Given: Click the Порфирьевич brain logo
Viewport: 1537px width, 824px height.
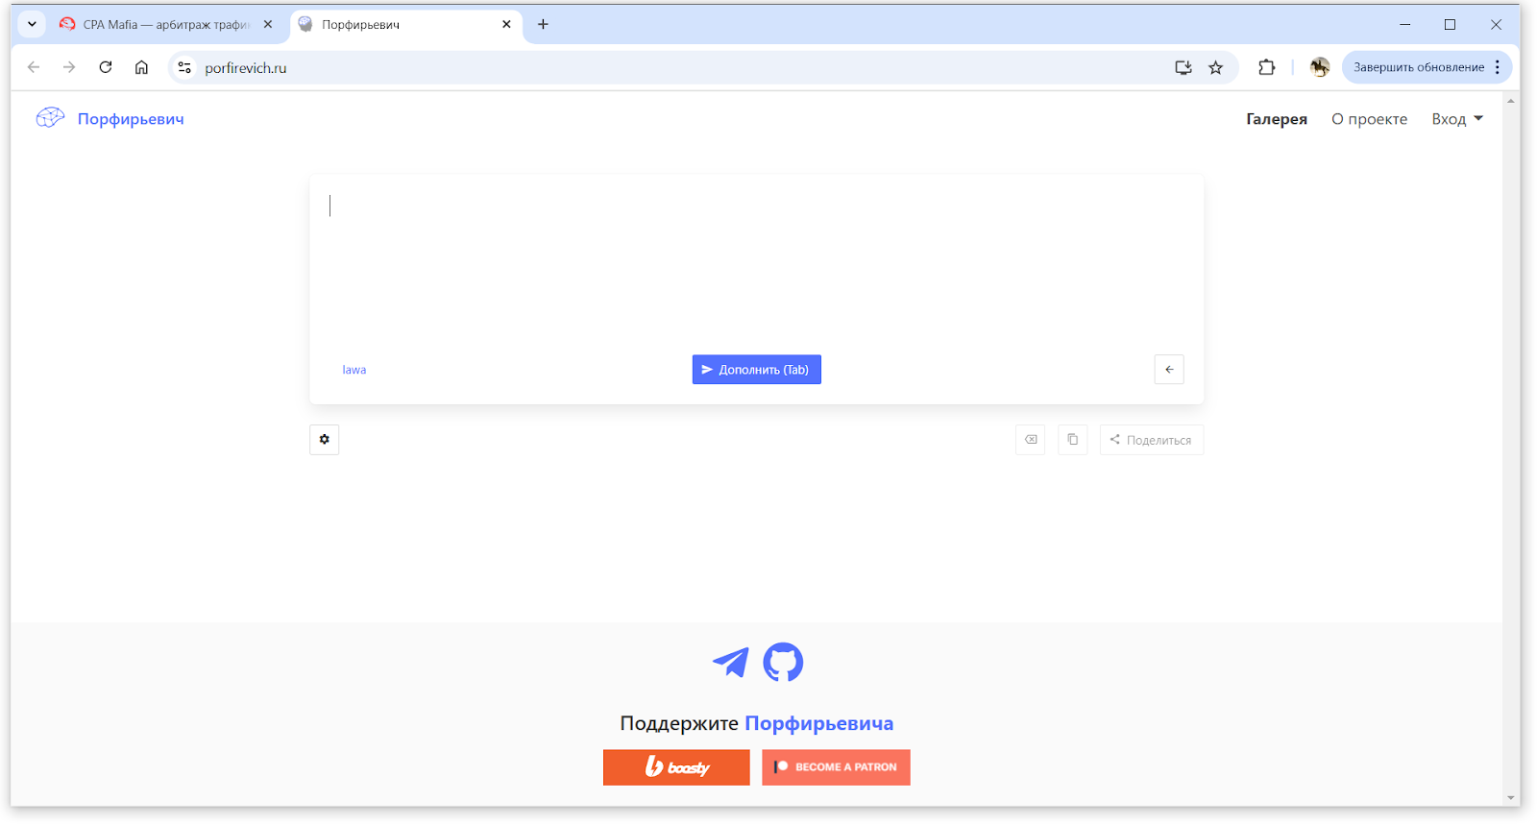Looking at the screenshot, I should click(50, 118).
